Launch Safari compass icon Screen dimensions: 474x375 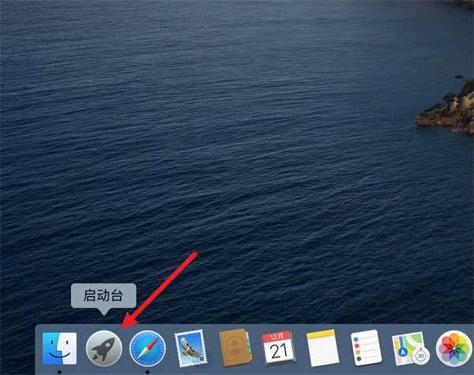(148, 348)
